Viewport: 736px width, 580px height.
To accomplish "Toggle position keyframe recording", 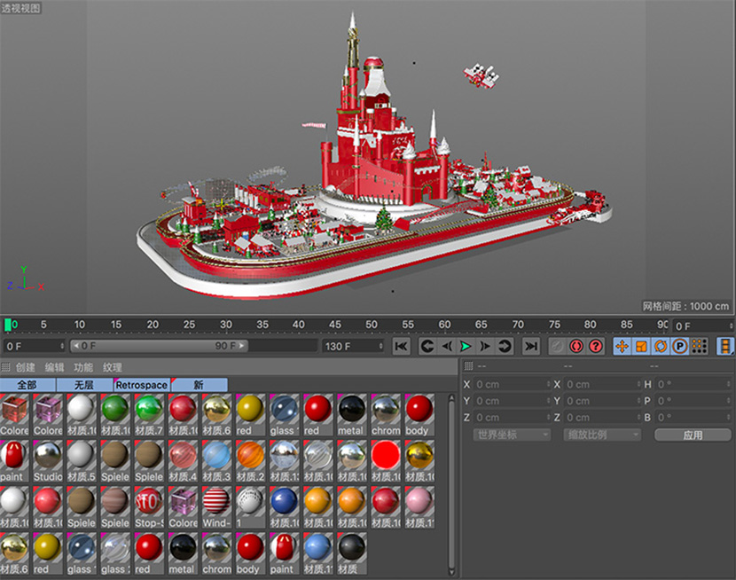I will pyautogui.click(x=622, y=346).
